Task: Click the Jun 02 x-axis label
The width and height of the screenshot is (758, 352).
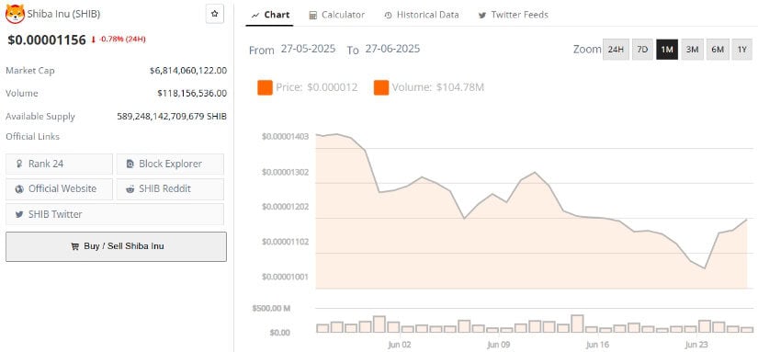Action: [400, 345]
